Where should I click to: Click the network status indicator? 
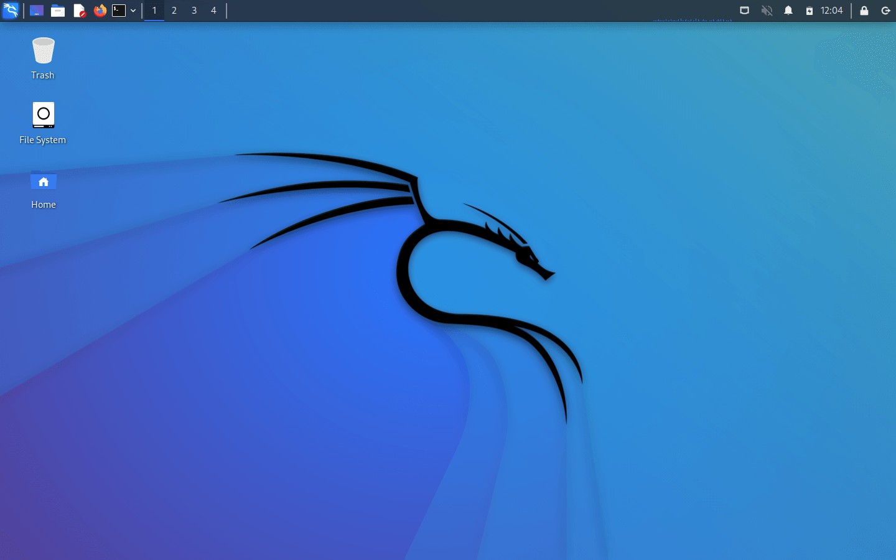pos(744,11)
